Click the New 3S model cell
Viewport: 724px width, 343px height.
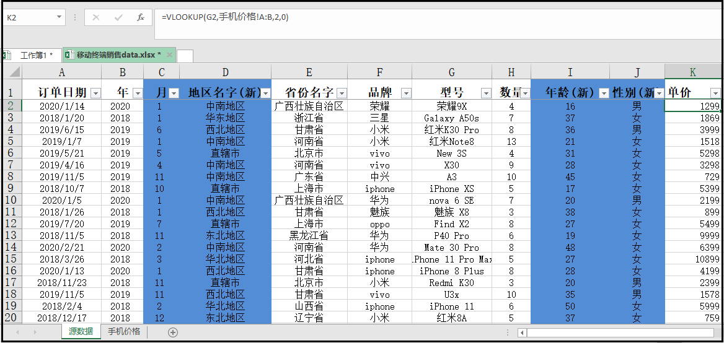coord(452,154)
